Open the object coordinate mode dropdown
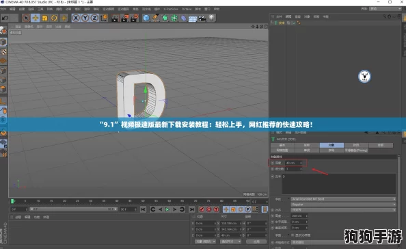The width and height of the screenshot is (406, 249). 205,241
